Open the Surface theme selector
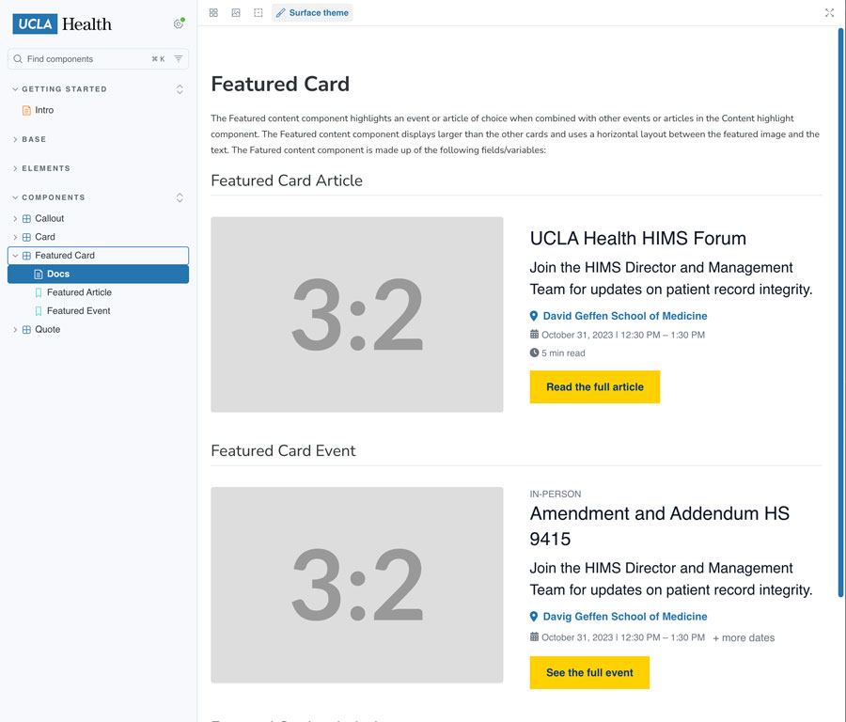 pos(312,13)
